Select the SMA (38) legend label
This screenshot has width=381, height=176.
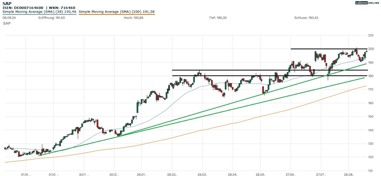[39, 12]
